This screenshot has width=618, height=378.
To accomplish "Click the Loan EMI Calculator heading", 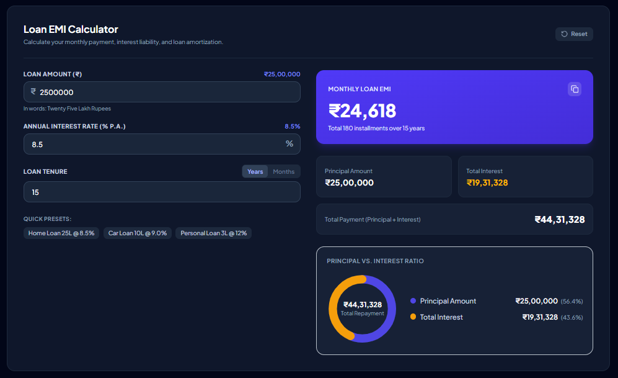I will click(x=71, y=29).
